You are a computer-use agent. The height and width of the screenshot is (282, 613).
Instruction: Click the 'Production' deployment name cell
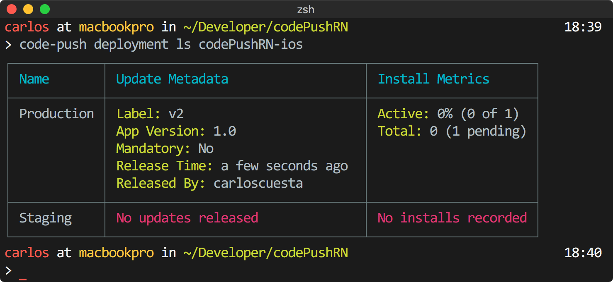57,114
